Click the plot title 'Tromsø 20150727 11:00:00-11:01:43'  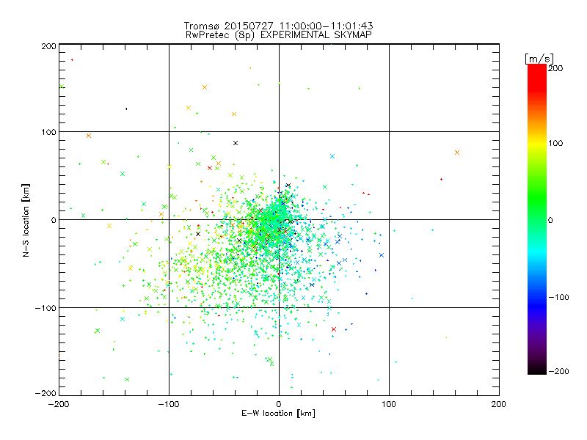tap(278, 26)
